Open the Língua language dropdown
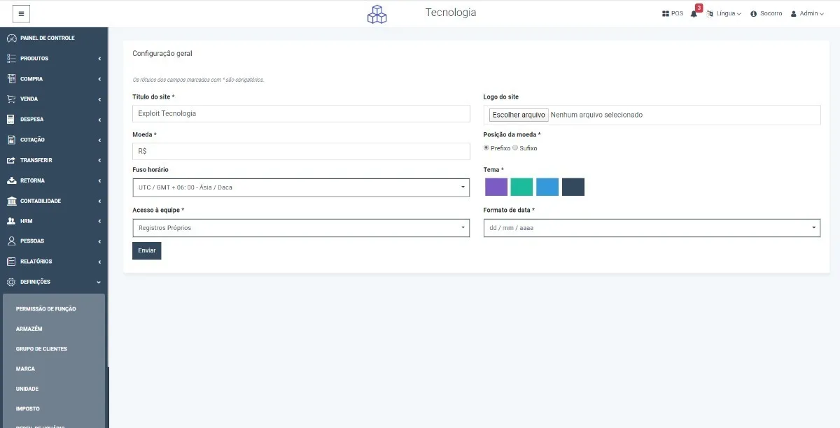This screenshot has width=840, height=428. (x=728, y=13)
